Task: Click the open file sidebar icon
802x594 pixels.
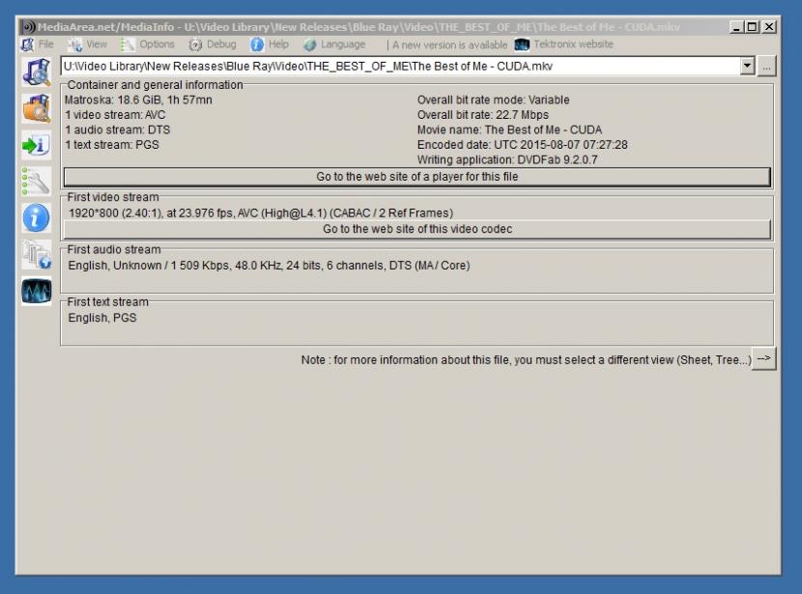Action: point(37,71)
